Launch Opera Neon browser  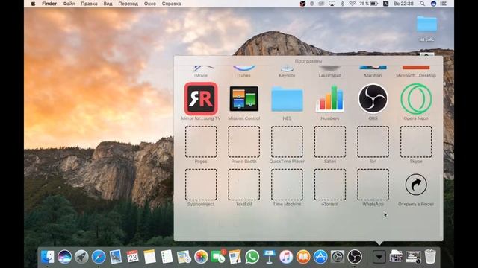click(416, 99)
